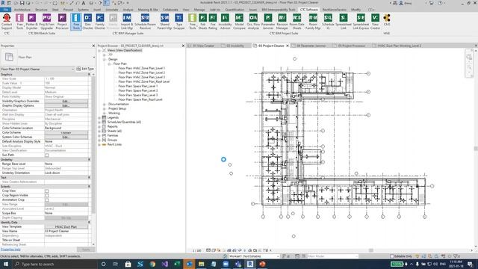
Task: Launch Family Checker tool
Action: (x=100, y=22)
